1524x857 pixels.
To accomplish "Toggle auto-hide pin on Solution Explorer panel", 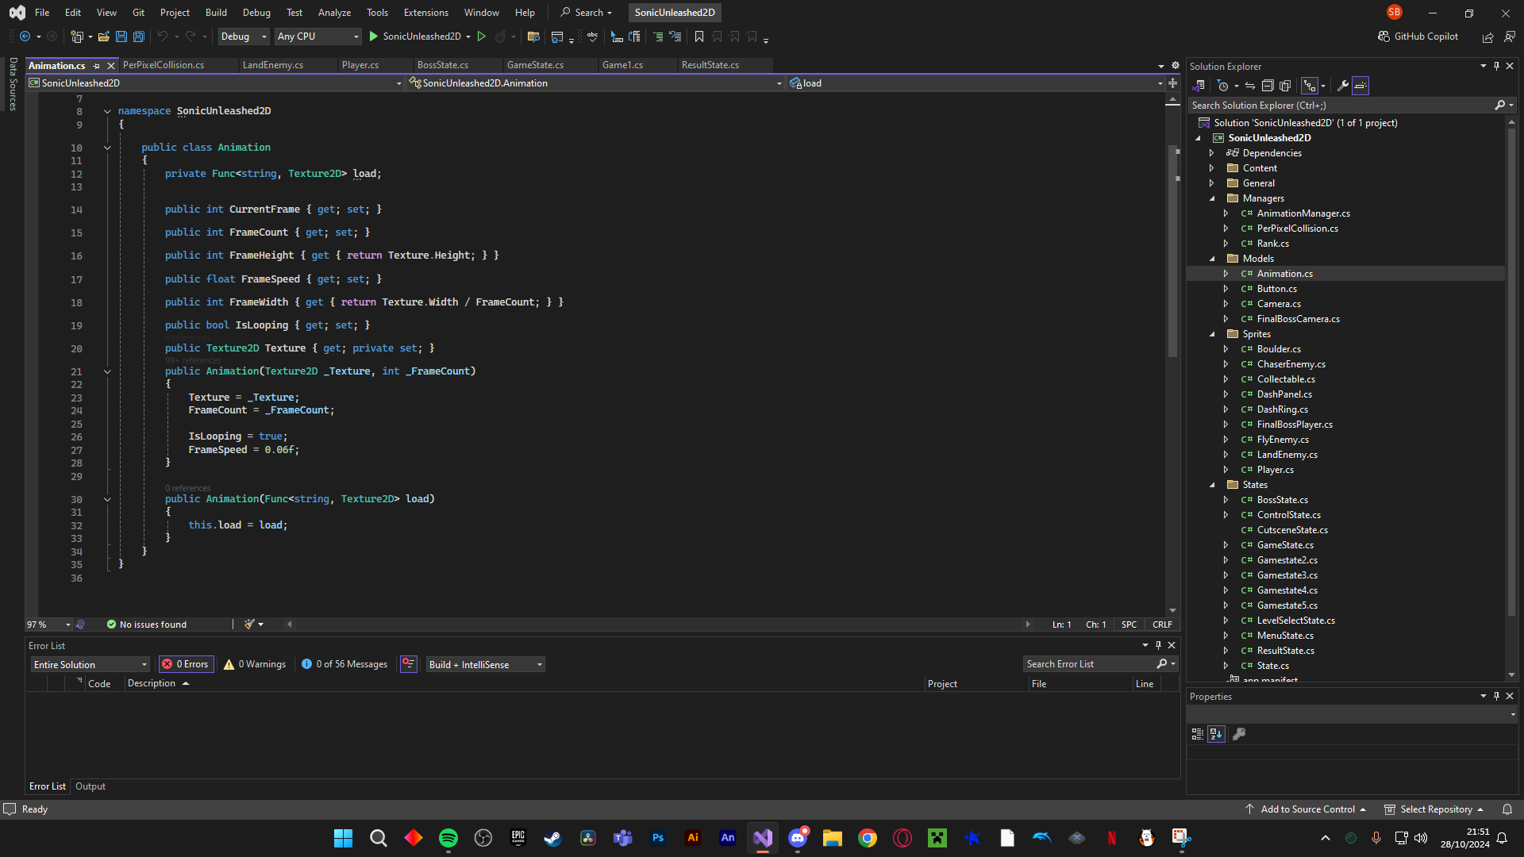I will pos(1496,67).
